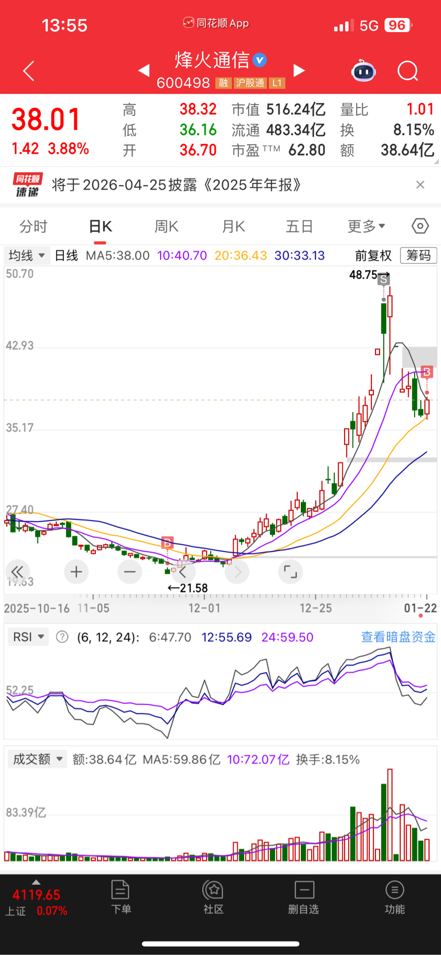Tap 删自选 to remove from watchlist
The height and width of the screenshot is (955, 441).
(304, 896)
